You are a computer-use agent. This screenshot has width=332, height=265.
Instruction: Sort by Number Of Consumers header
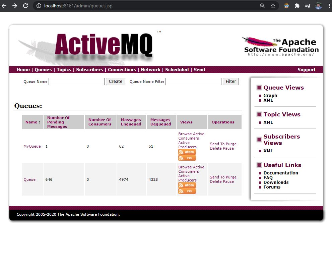point(100,122)
